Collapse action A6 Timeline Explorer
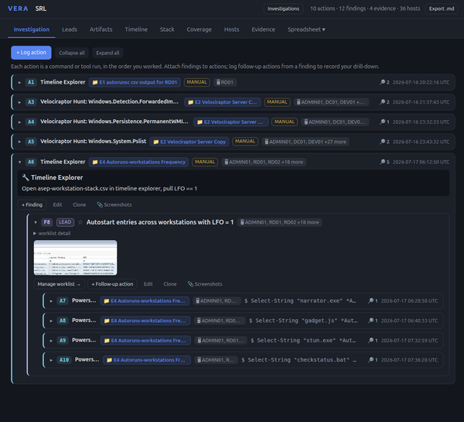The height and width of the screenshot is (422, 464). (x=19, y=162)
